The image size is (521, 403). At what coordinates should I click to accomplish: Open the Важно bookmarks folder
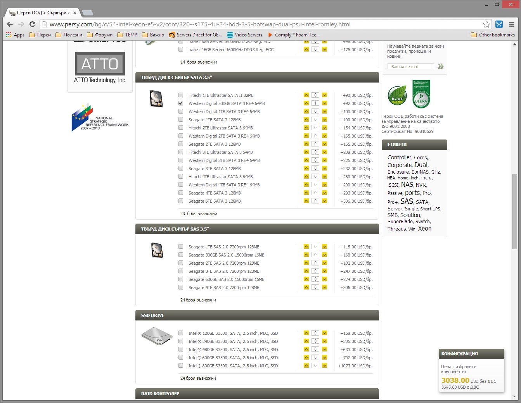[153, 35]
